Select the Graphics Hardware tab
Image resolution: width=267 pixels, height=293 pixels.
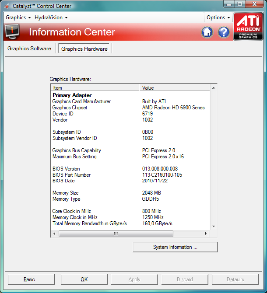point(84,49)
